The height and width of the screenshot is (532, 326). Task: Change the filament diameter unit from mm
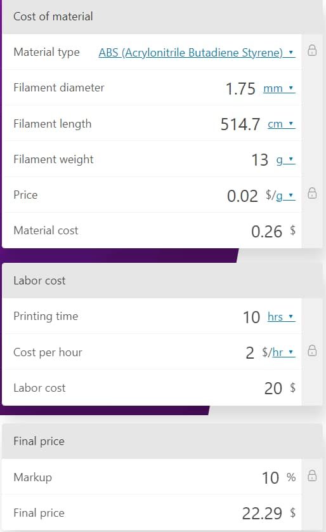(279, 88)
